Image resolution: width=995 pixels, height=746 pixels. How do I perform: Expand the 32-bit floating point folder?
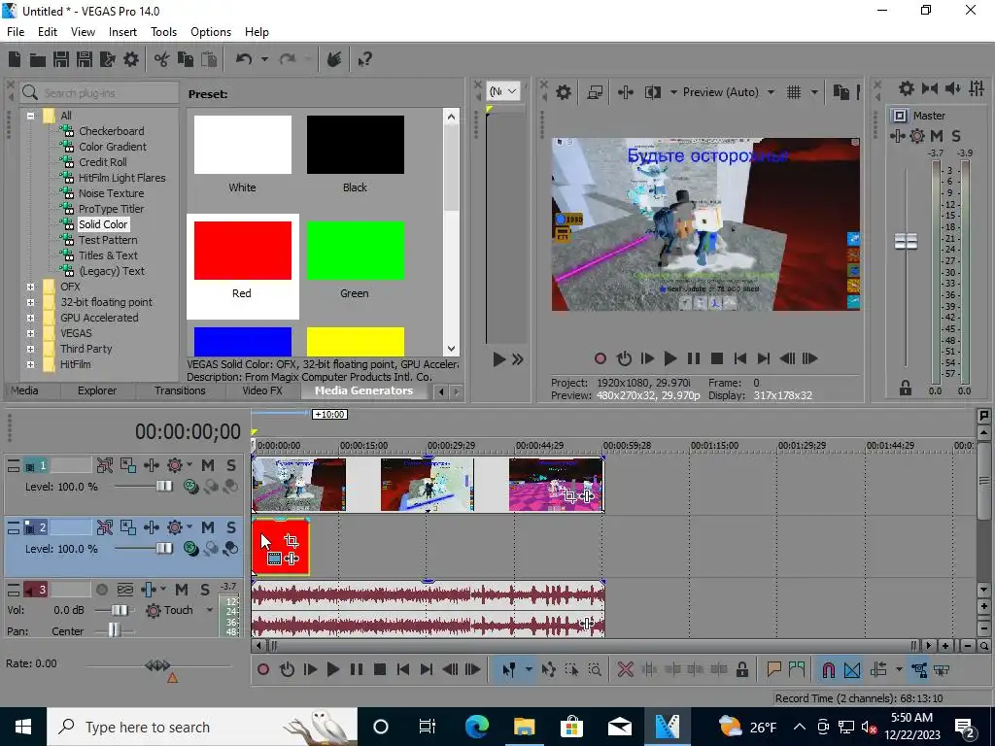(30, 303)
